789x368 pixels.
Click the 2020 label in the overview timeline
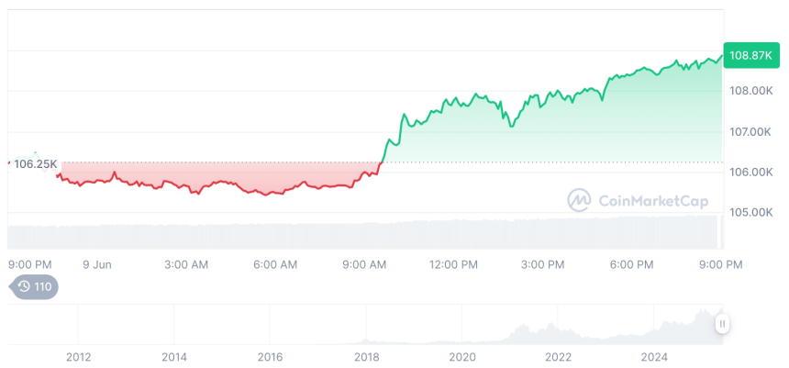click(x=462, y=357)
